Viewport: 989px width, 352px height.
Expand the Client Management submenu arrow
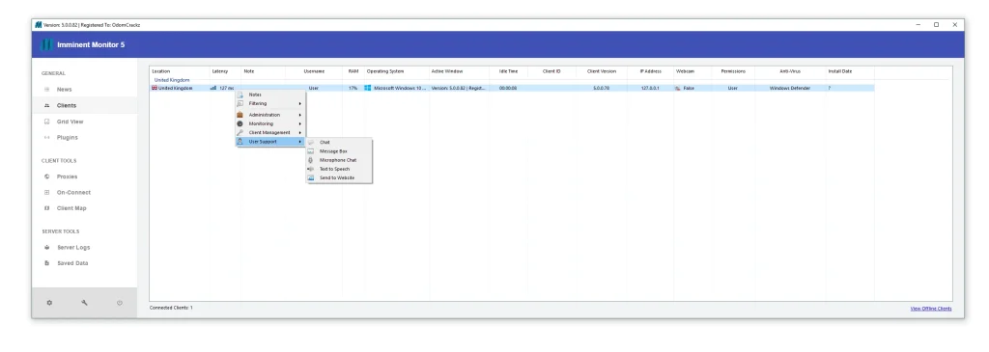point(299,133)
